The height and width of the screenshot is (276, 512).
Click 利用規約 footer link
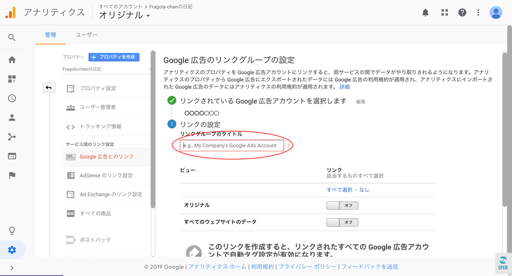pos(262,267)
